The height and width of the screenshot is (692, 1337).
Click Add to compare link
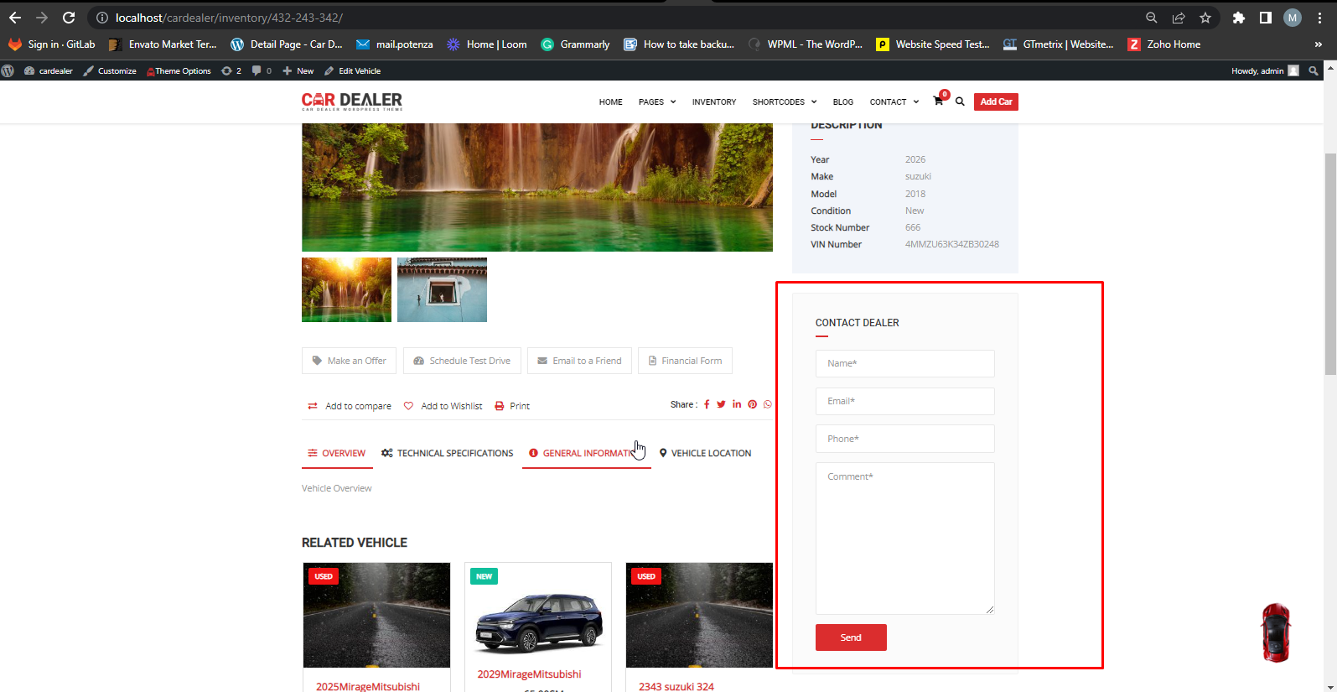click(x=350, y=406)
